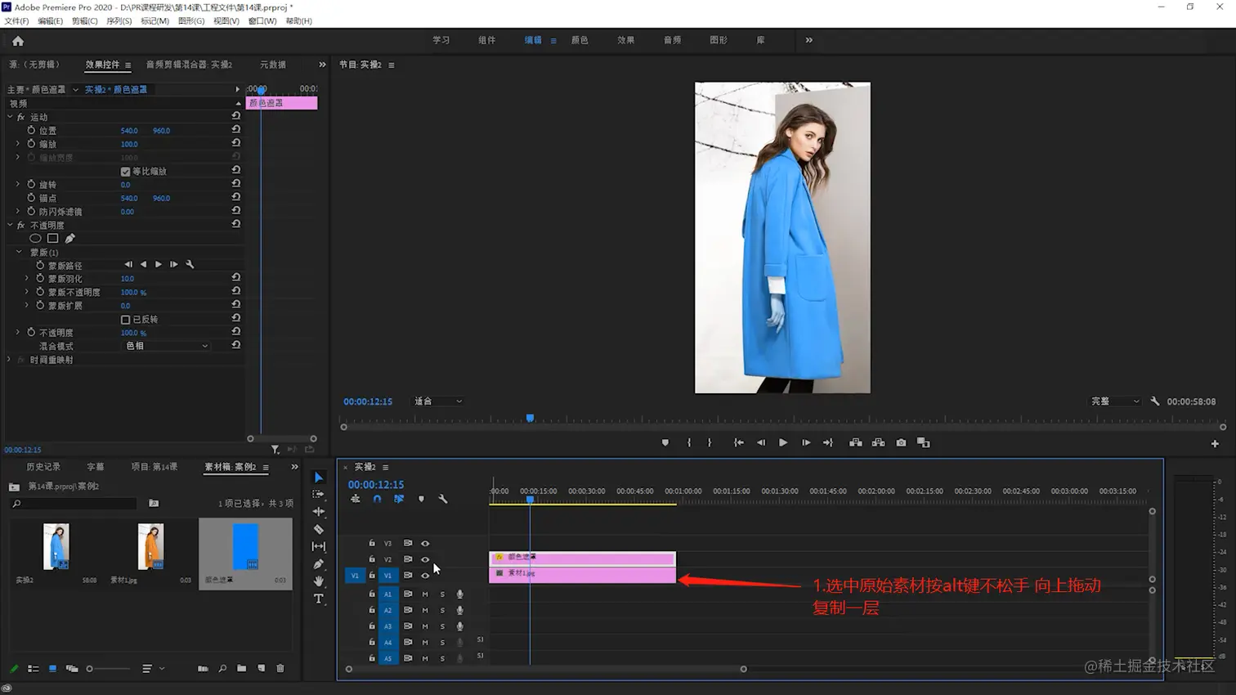This screenshot has width=1236, height=695.
Task: Open the program monitor zoom level dropdown
Action: click(x=437, y=401)
